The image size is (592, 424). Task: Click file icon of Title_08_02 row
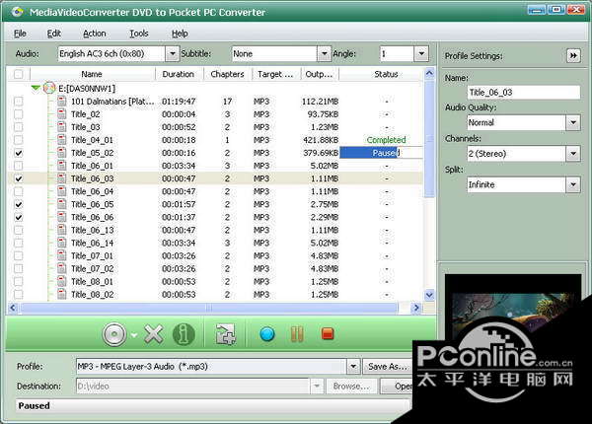point(62,294)
